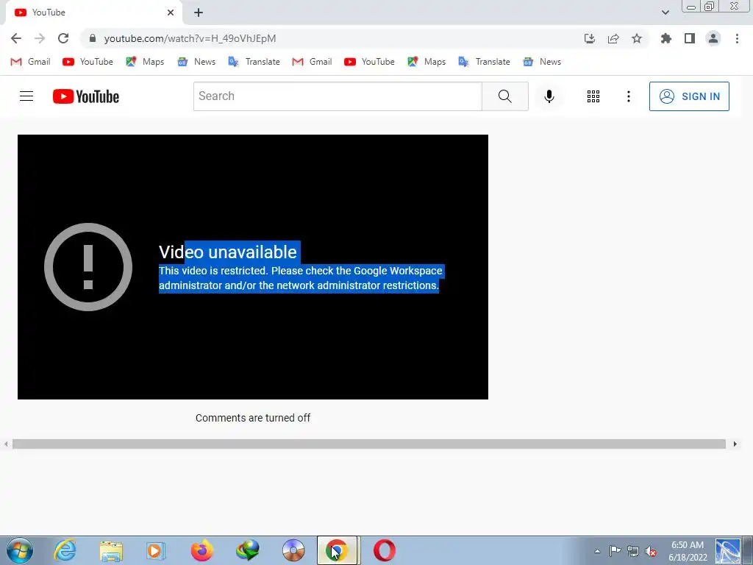753x565 pixels.
Task: Click the YouTube logo to go home
Action: (x=86, y=96)
